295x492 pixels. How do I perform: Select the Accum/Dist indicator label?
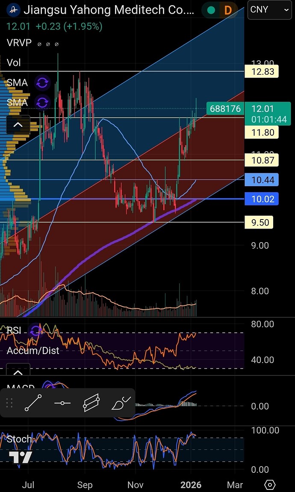pyautogui.click(x=33, y=350)
